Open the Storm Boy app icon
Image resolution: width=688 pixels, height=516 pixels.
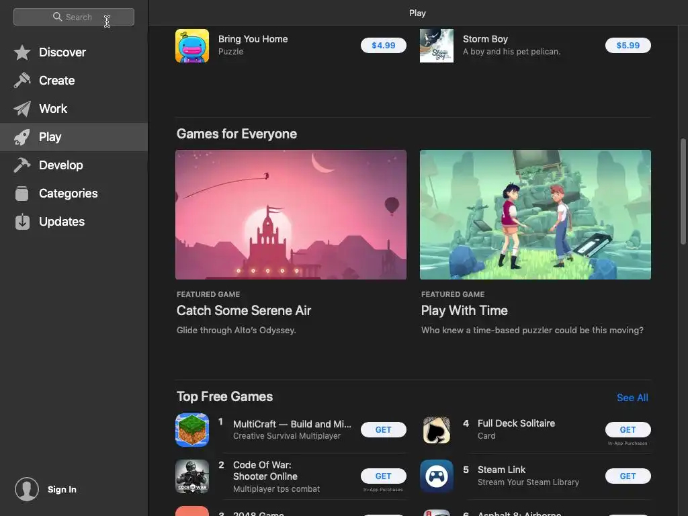coord(437,46)
